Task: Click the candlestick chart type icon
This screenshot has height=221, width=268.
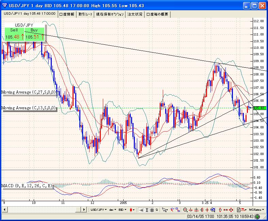Action: 131,209
